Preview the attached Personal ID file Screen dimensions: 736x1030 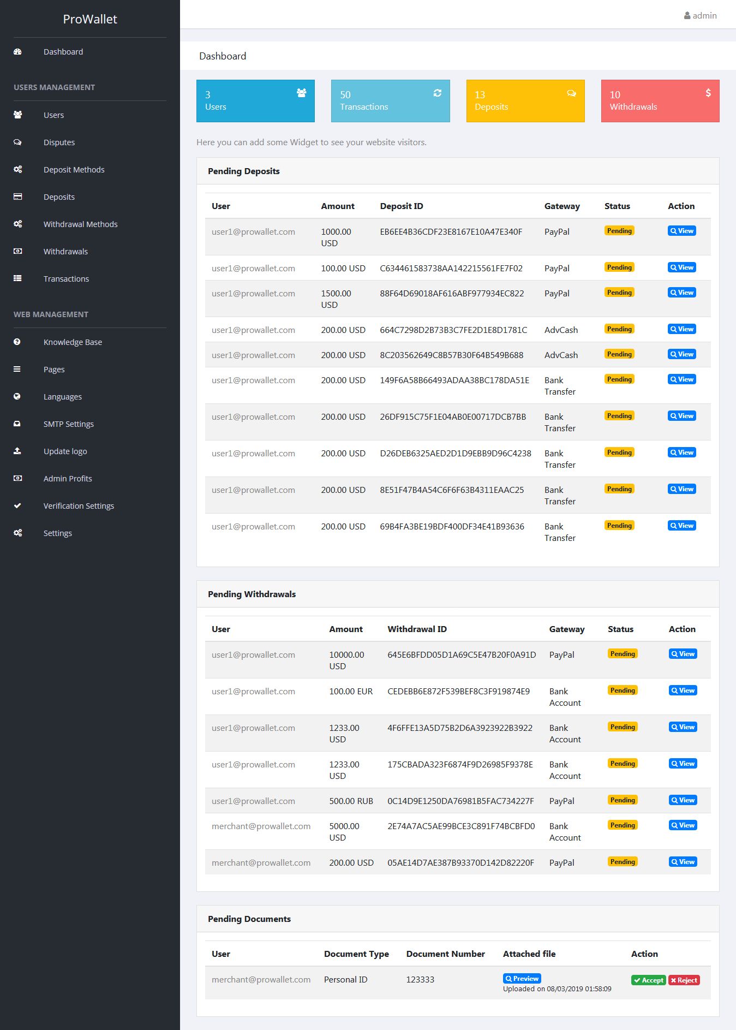click(x=522, y=979)
